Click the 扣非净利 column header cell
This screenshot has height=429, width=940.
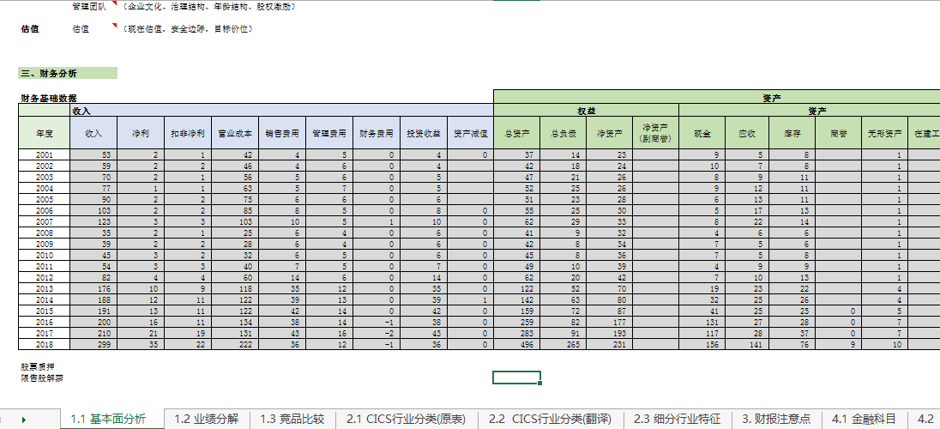188,133
